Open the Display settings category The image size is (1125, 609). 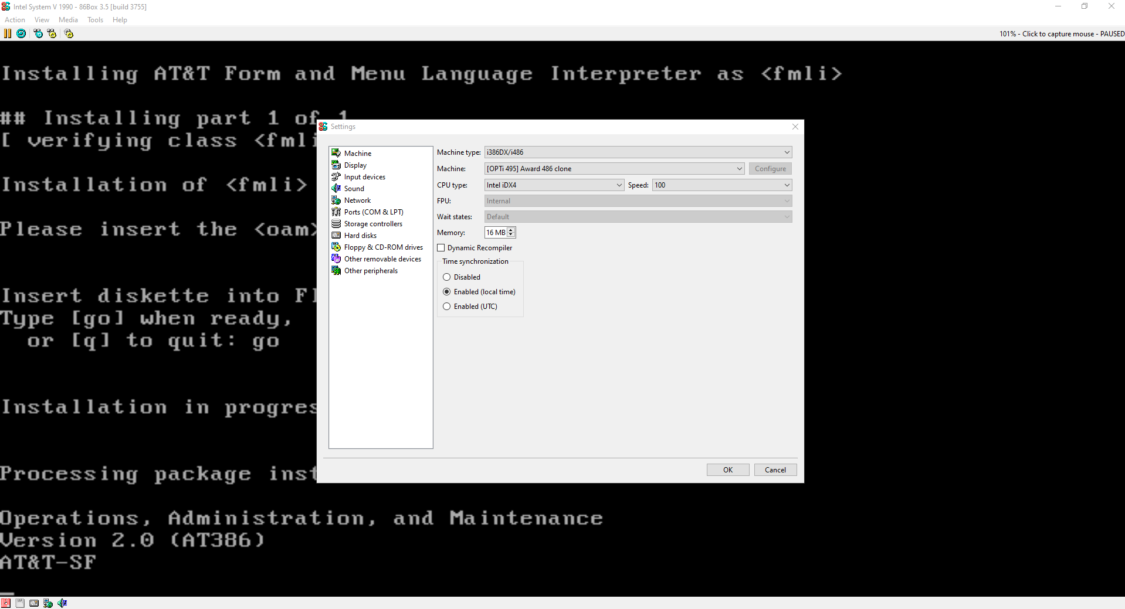point(355,165)
